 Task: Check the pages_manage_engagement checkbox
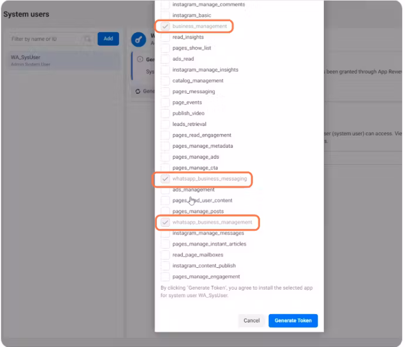click(x=166, y=277)
